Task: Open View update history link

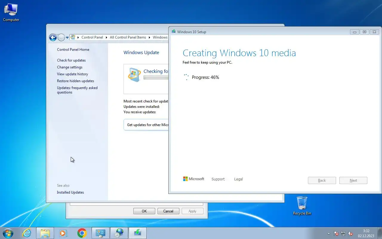Action: [73, 74]
